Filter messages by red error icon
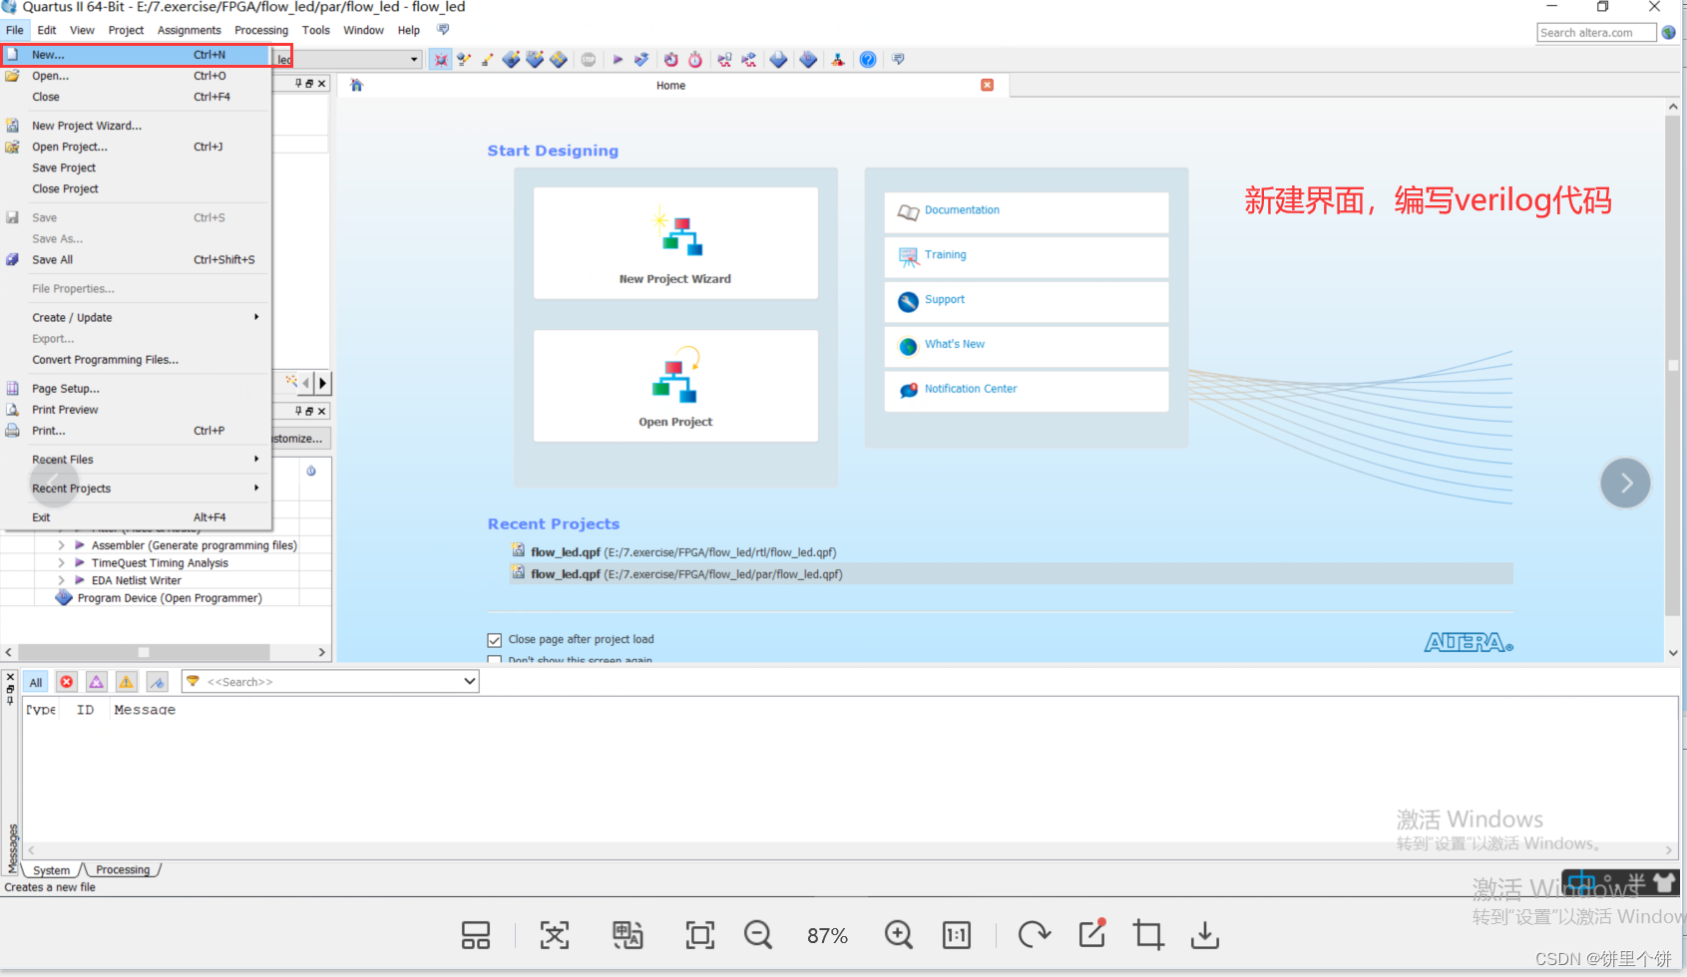1687x977 pixels. pyautogui.click(x=67, y=682)
